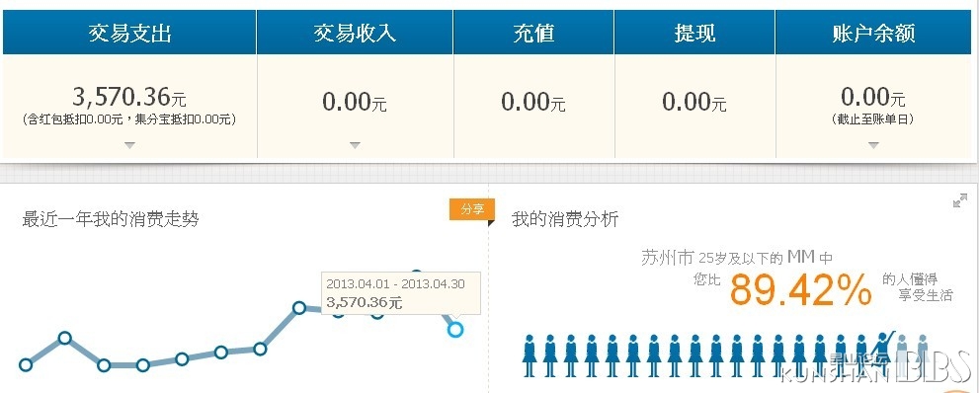Click the 的人懂得 享受生活 text
Screen dimensions: 979x393
click(918, 287)
